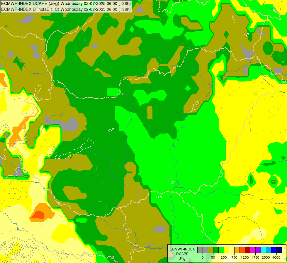The height and width of the screenshot is (263, 287).
Task: Click the legend value 0
Action: [203, 257]
